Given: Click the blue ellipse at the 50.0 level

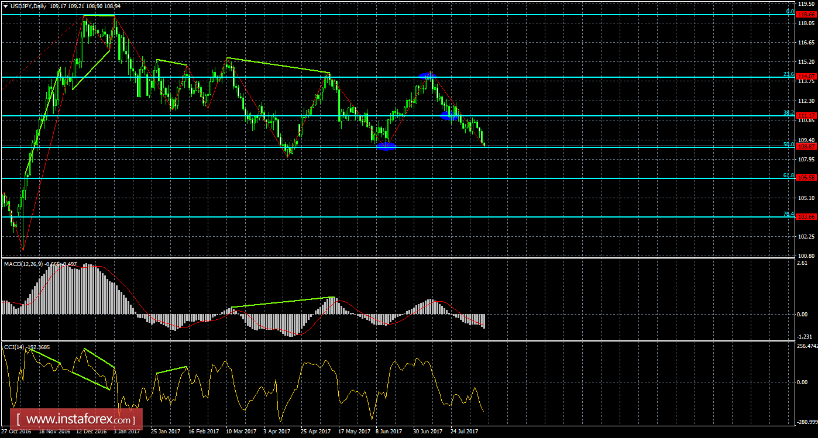Looking at the screenshot, I should click(x=386, y=146).
